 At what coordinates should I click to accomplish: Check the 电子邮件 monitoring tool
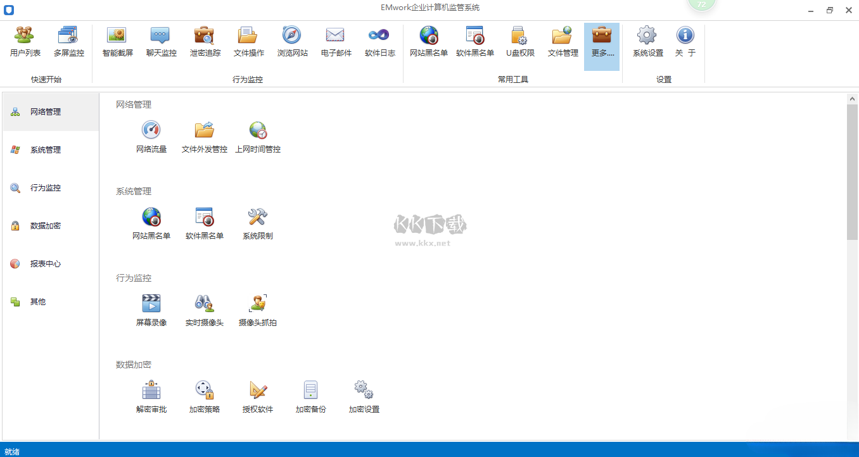(x=336, y=42)
